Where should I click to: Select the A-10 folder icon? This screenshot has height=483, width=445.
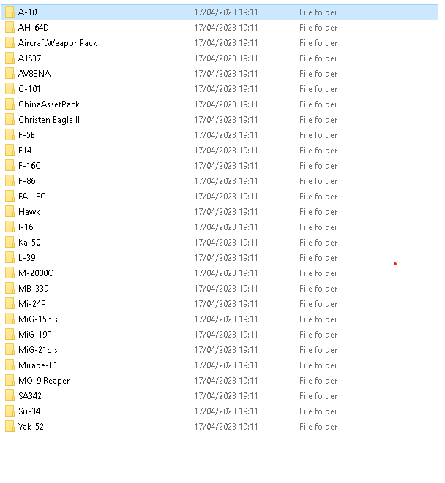click(10, 12)
